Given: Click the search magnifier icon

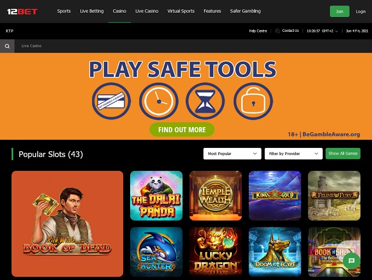Looking at the screenshot, I should 7,46.
